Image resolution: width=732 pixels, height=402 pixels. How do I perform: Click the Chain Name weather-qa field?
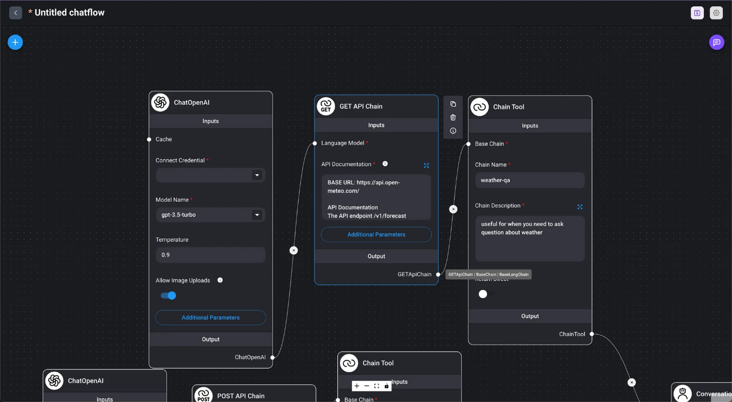pos(529,181)
